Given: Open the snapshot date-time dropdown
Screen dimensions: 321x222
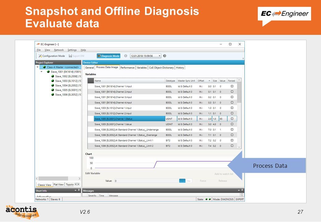Looking at the screenshot, I should tap(160, 56).
